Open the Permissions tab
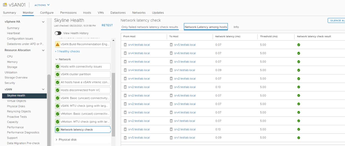The image size is (345, 146). point(68,13)
